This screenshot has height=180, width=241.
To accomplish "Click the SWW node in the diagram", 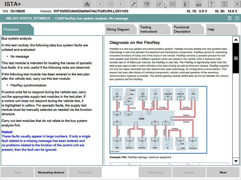I will point(155,143).
